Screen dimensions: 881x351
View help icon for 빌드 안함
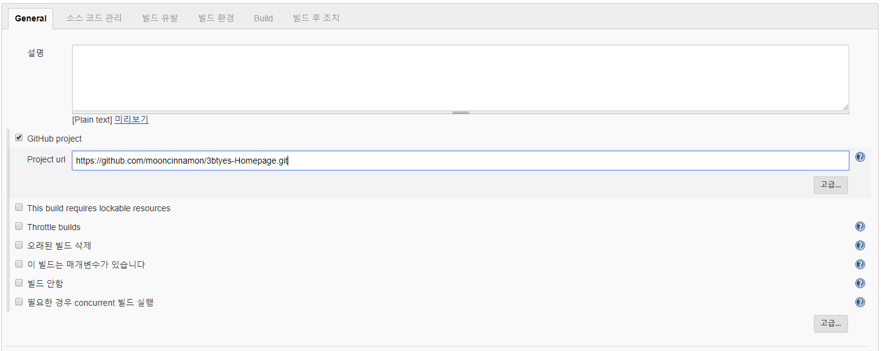860,283
